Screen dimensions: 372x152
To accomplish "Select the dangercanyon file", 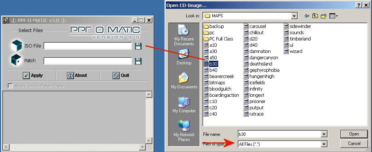I will 261,58.
